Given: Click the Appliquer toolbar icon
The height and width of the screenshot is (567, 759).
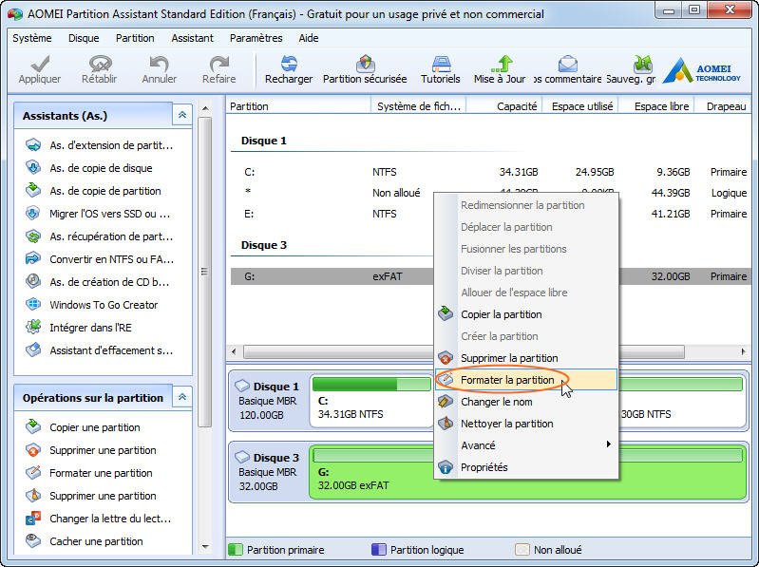Looking at the screenshot, I should pyautogui.click(x=40, y=69).
